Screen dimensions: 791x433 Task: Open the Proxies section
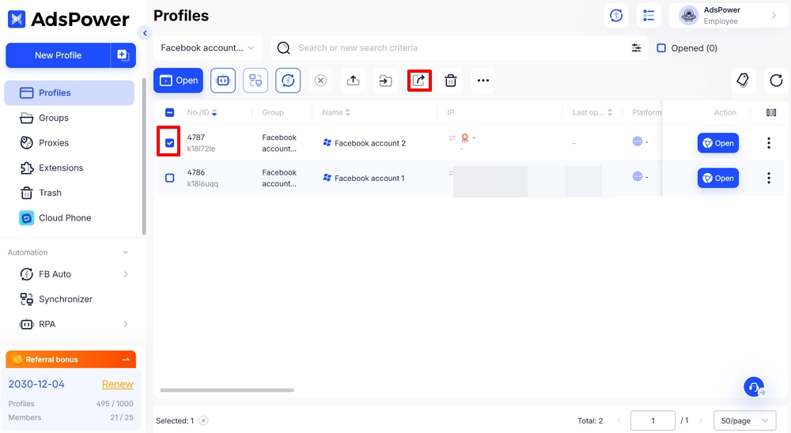click(x=69, y=143)
